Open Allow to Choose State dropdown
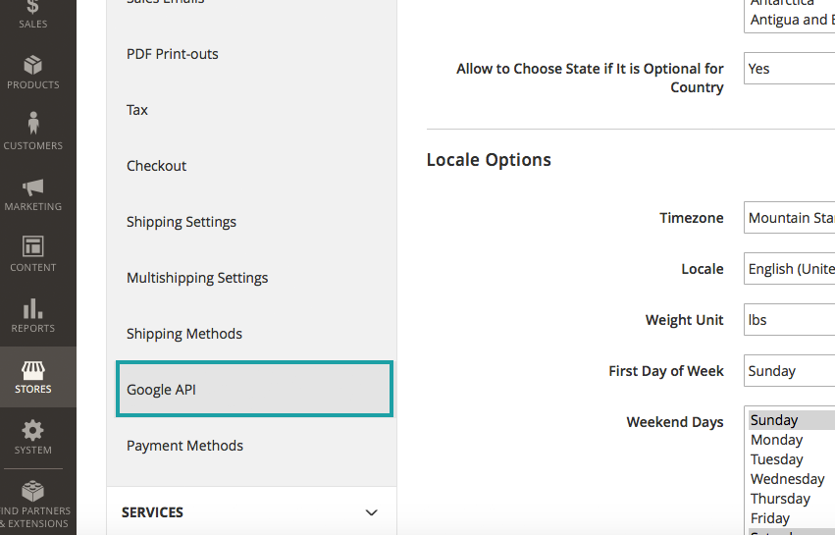The width and height of the screenshot is (835, 535). click(789, 69)
